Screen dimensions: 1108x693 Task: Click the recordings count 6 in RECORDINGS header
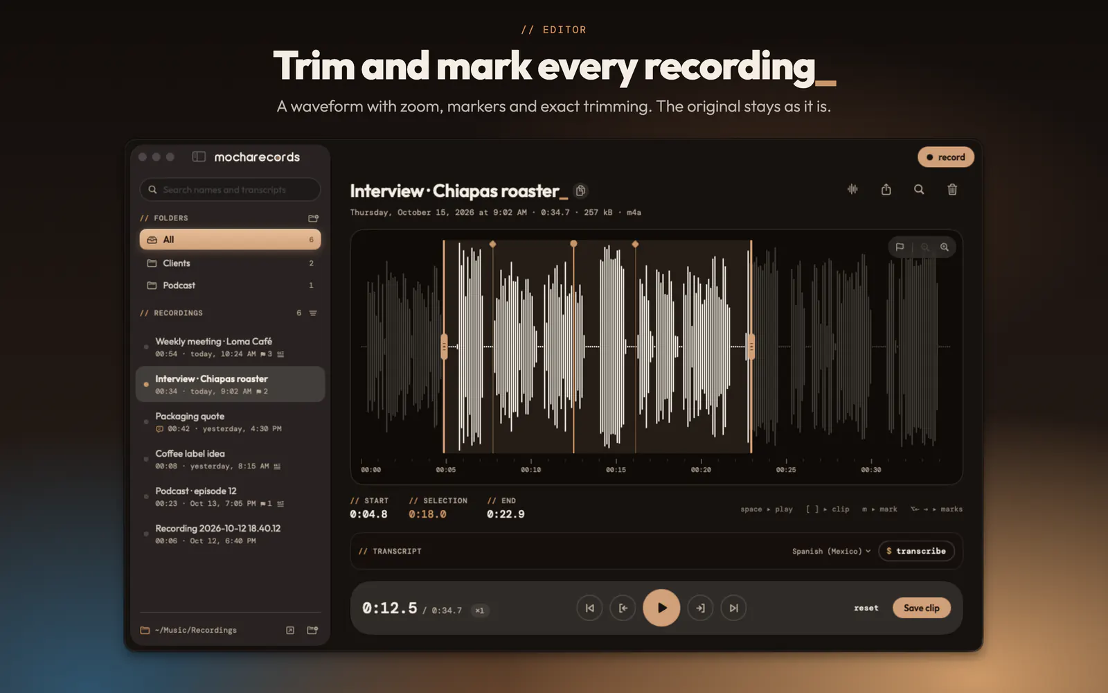pyautogui.click(x=299, y=313)
